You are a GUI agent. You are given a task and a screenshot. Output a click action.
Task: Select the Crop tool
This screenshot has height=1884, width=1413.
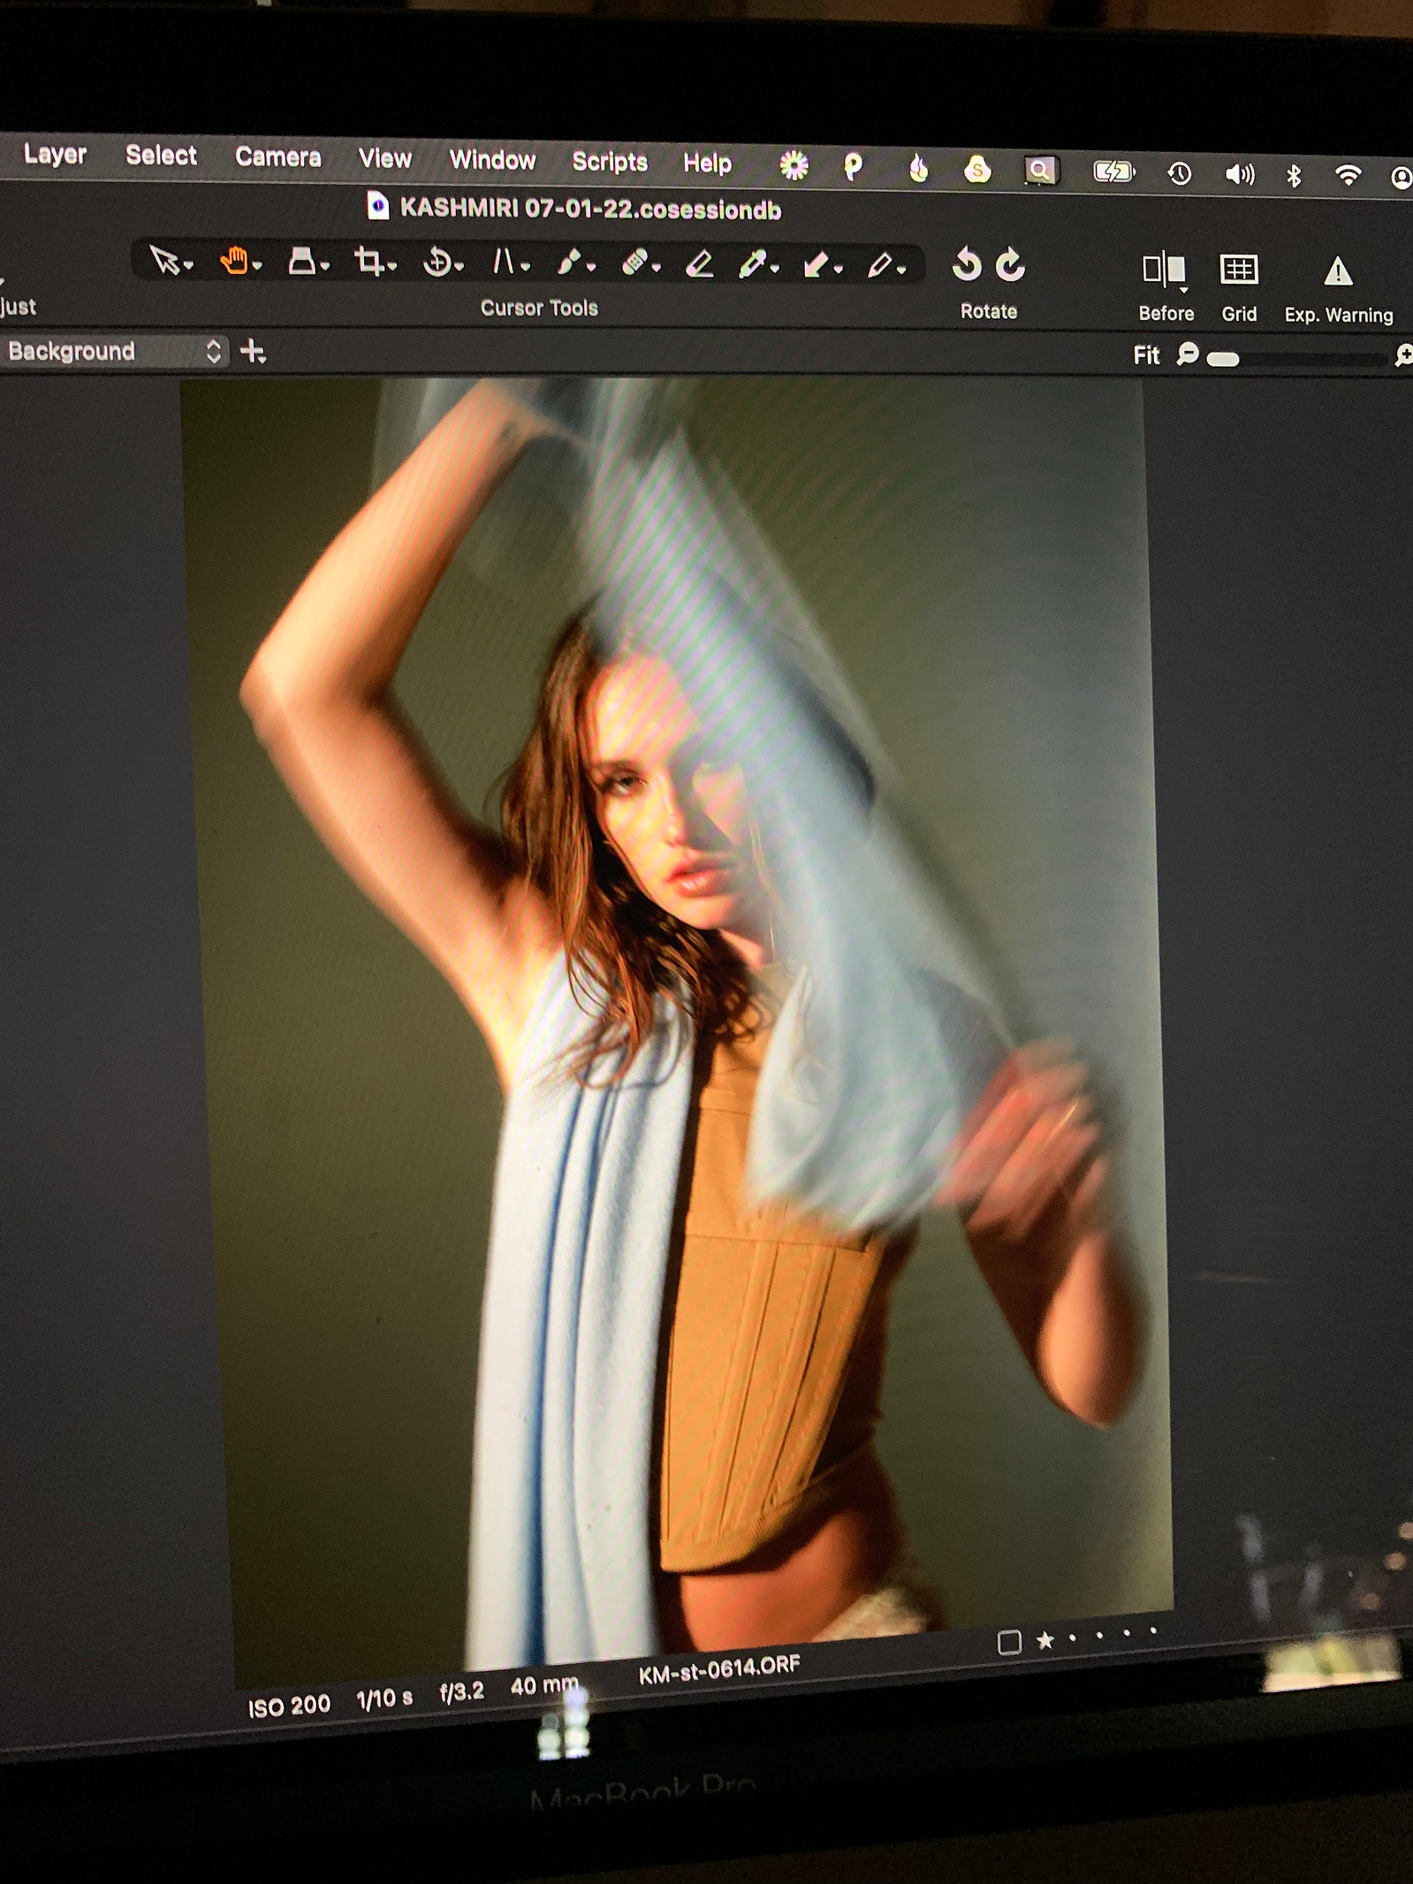[368, 262]
